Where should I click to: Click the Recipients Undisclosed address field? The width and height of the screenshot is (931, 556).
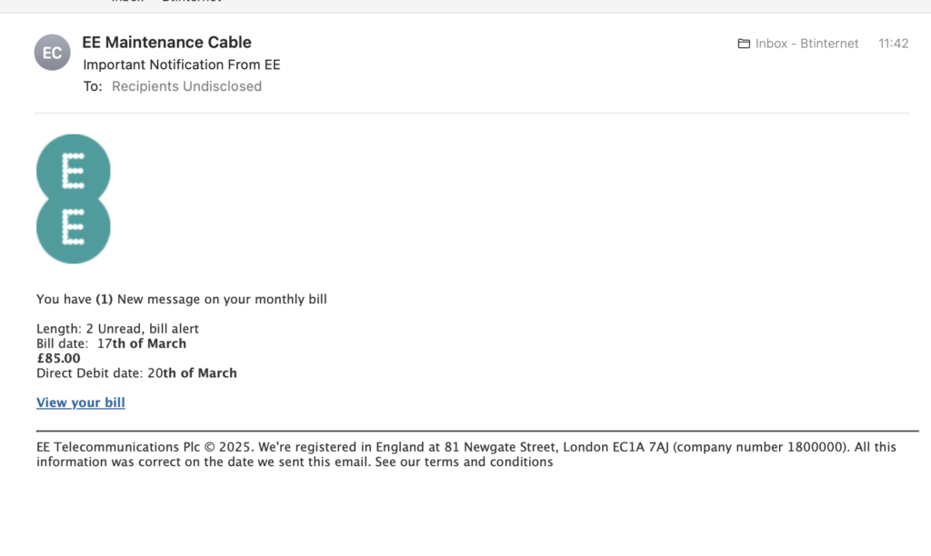pos(186,86)
